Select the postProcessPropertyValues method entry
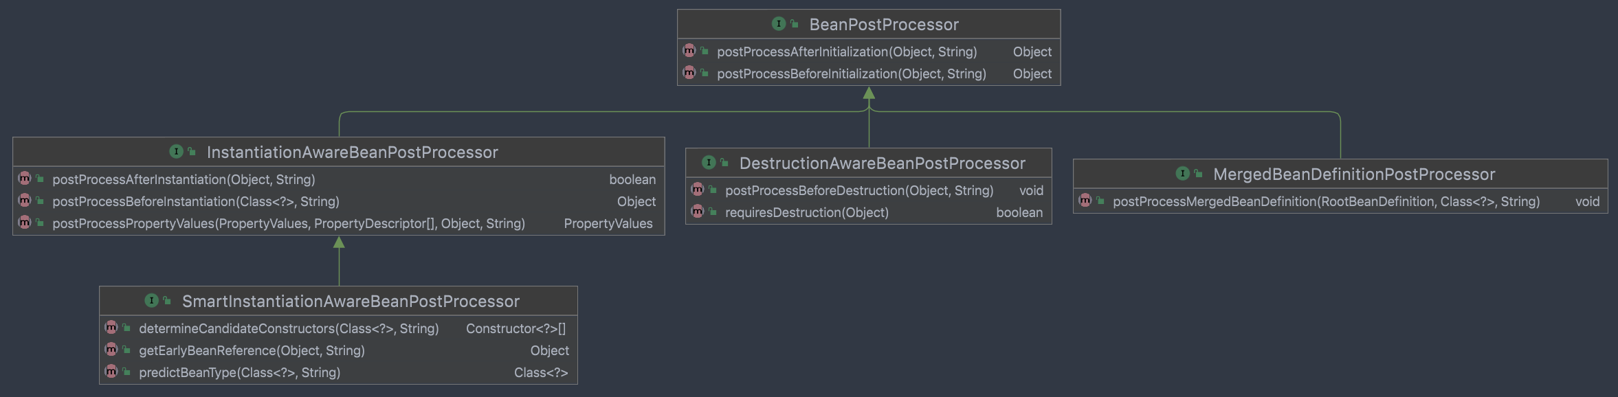 (289, 223)
